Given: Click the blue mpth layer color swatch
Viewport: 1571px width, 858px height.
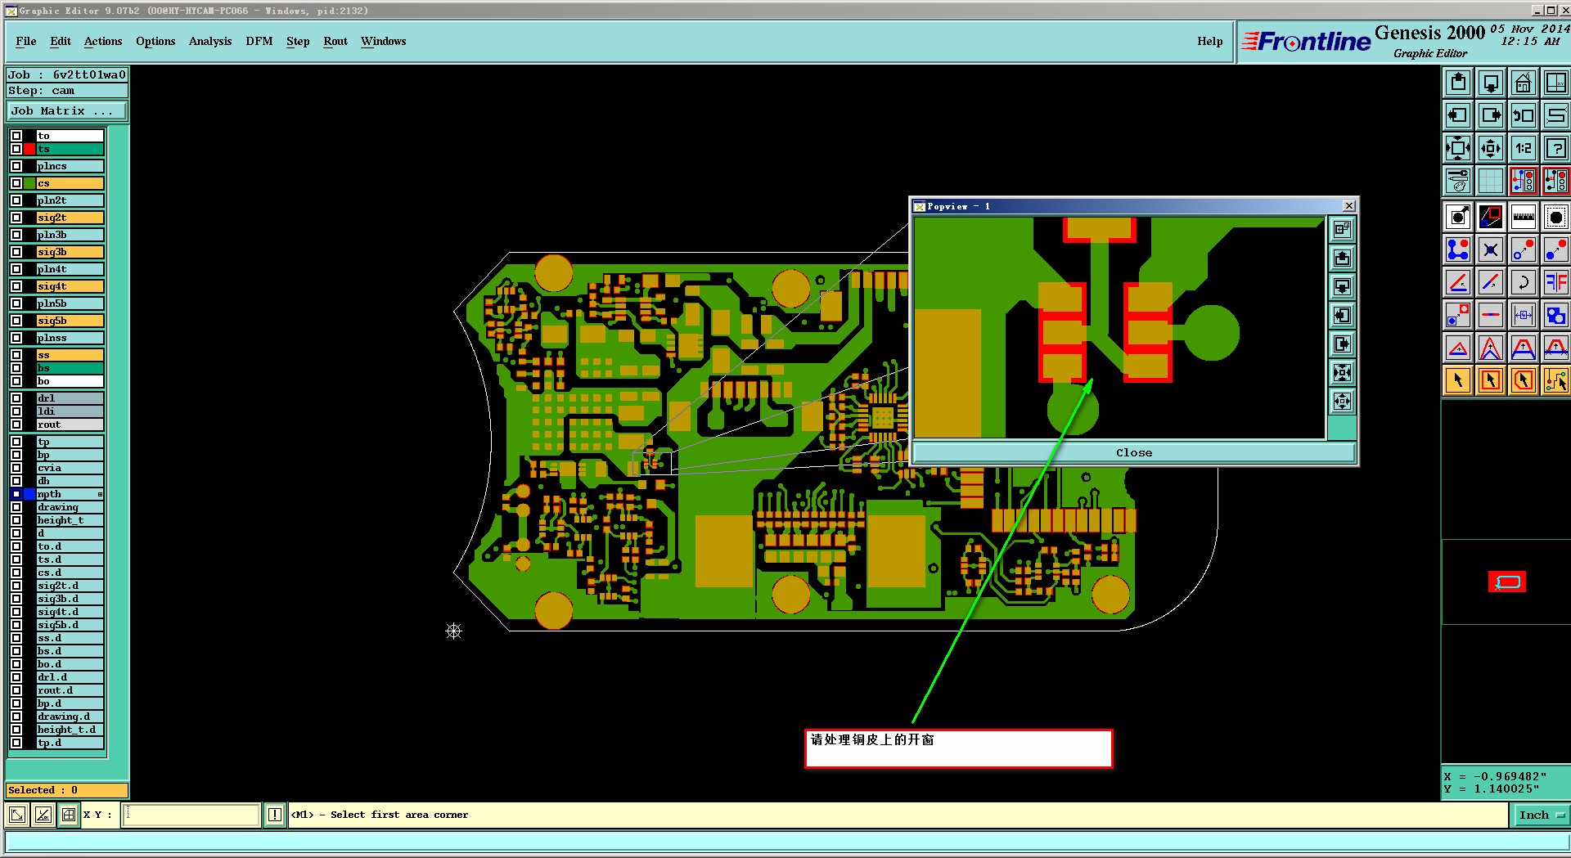Looking at the screenshot, I should tap(29, 494).
